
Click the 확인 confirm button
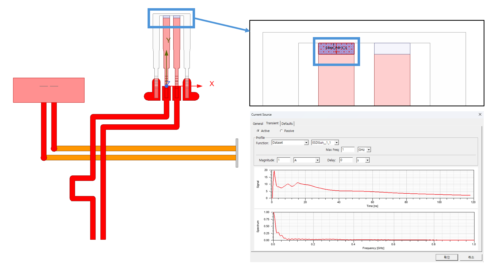point(447,257)
